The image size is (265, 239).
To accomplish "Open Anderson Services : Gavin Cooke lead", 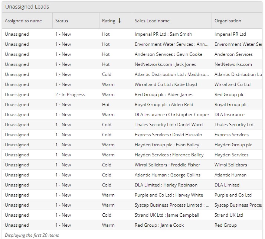I will click(169, 54).
